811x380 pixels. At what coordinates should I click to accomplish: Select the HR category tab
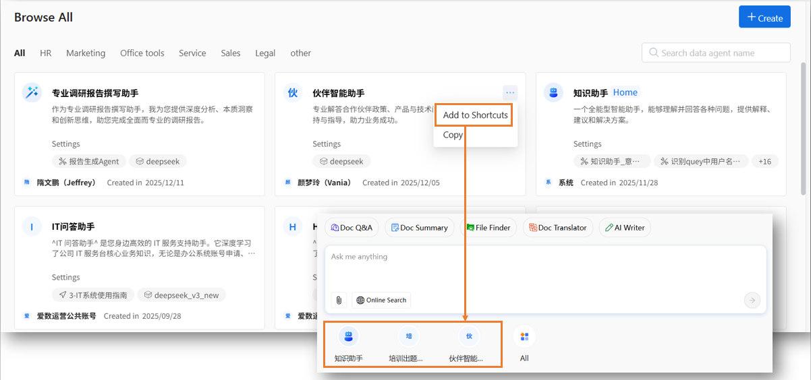45,53
